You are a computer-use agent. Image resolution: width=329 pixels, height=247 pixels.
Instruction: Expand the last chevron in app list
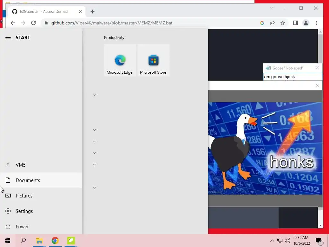[x=94, y=188]
